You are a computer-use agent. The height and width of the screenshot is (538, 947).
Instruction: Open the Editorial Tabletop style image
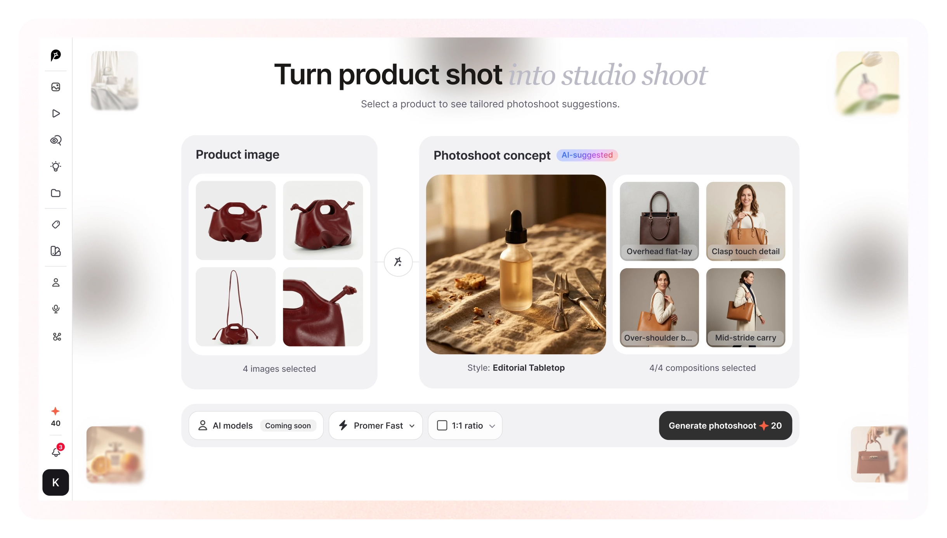[x=516, y=264]
